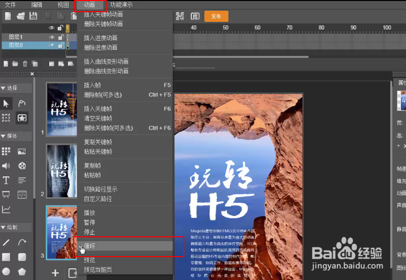The width and height of the screenshot is (406, 280).
Task: Select the transform box tool
Action: (x=6, y=118)
